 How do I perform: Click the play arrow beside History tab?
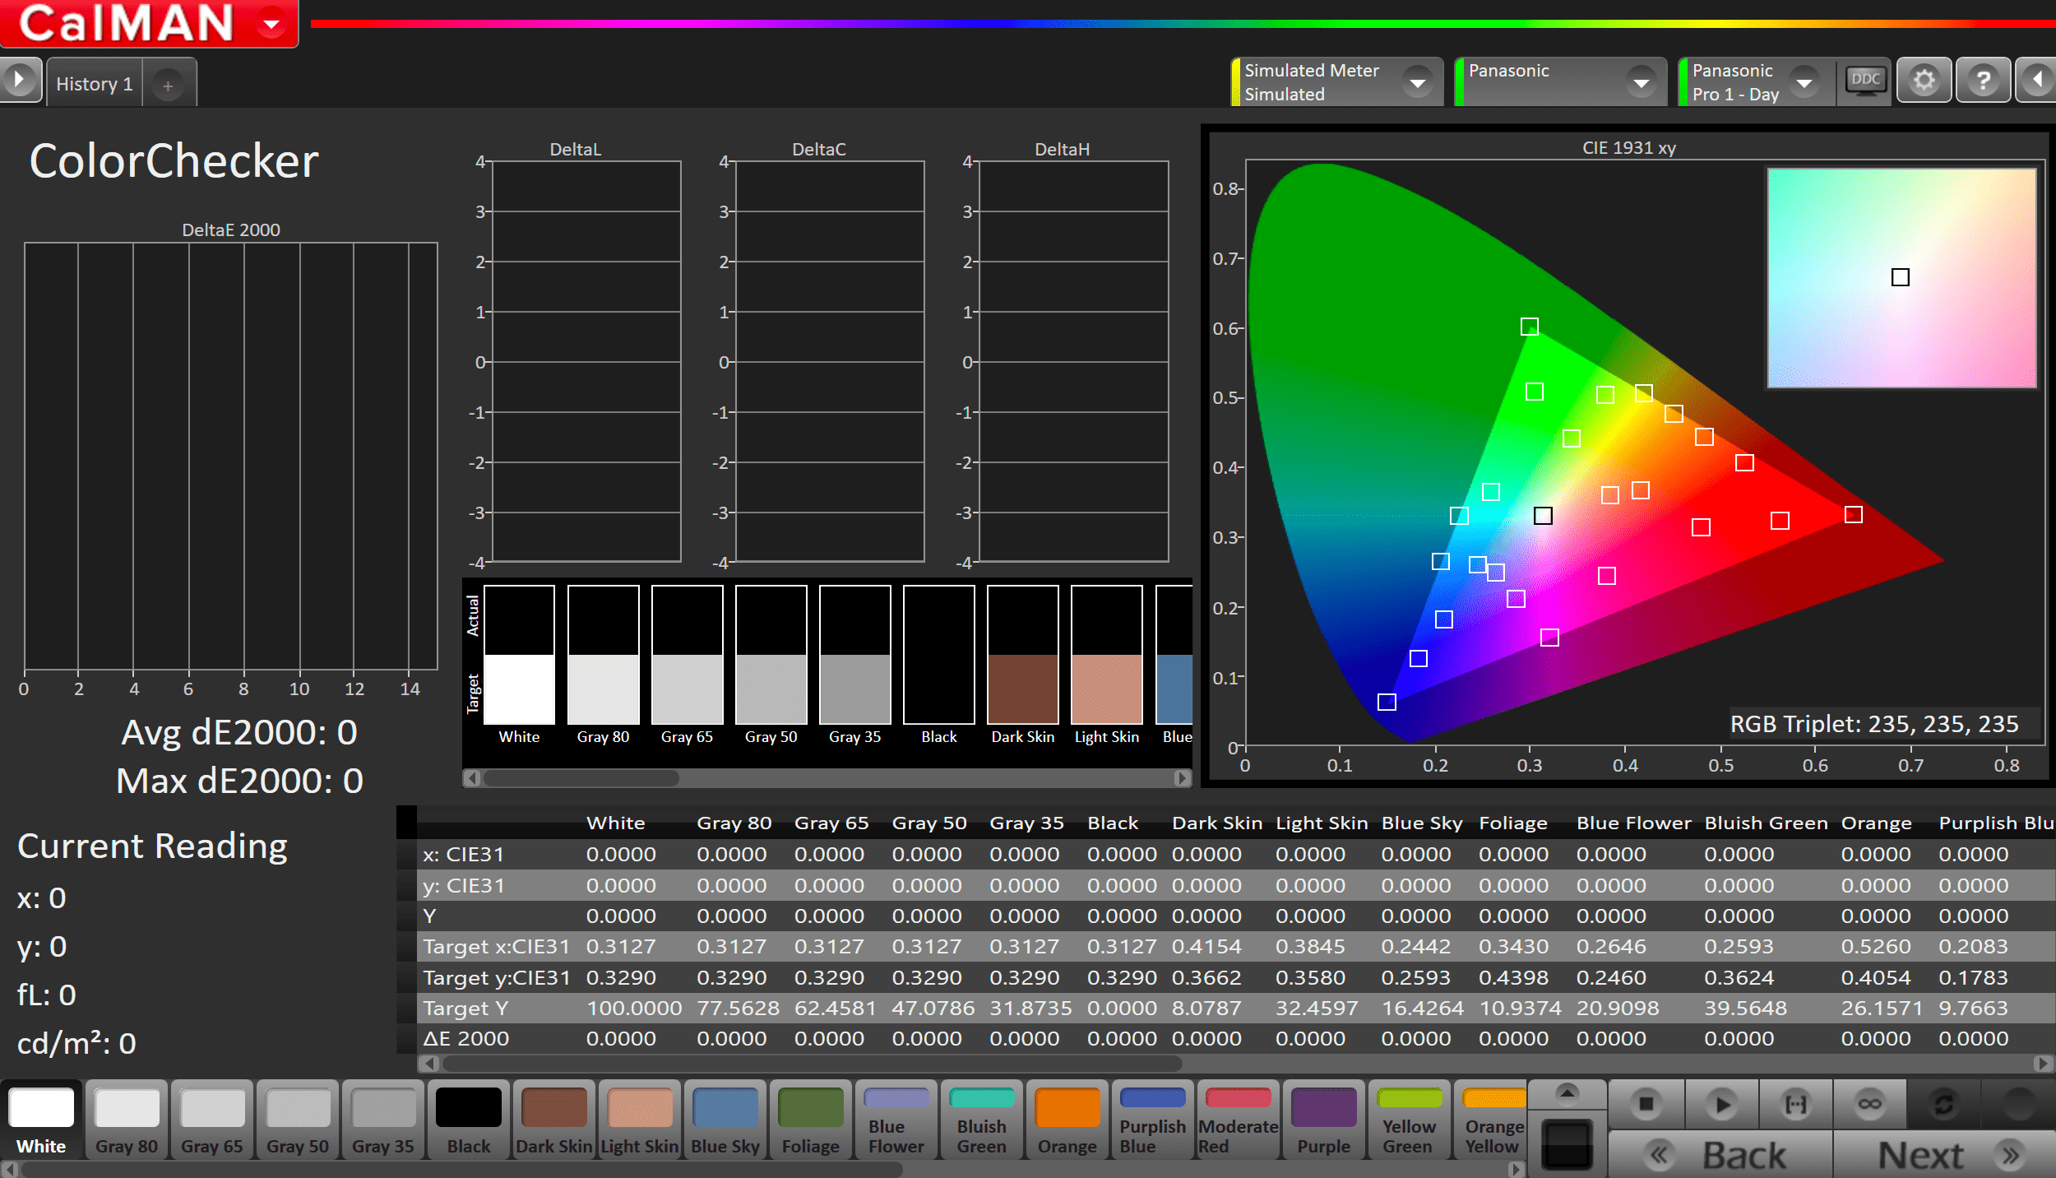[x=19, y=81]
